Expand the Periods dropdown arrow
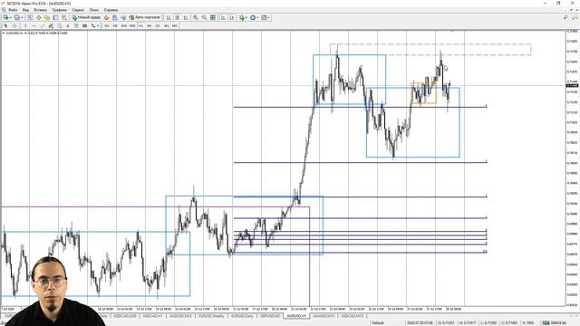Image resolution: width=580 pixels, height=326 pixels. (257, 17)
